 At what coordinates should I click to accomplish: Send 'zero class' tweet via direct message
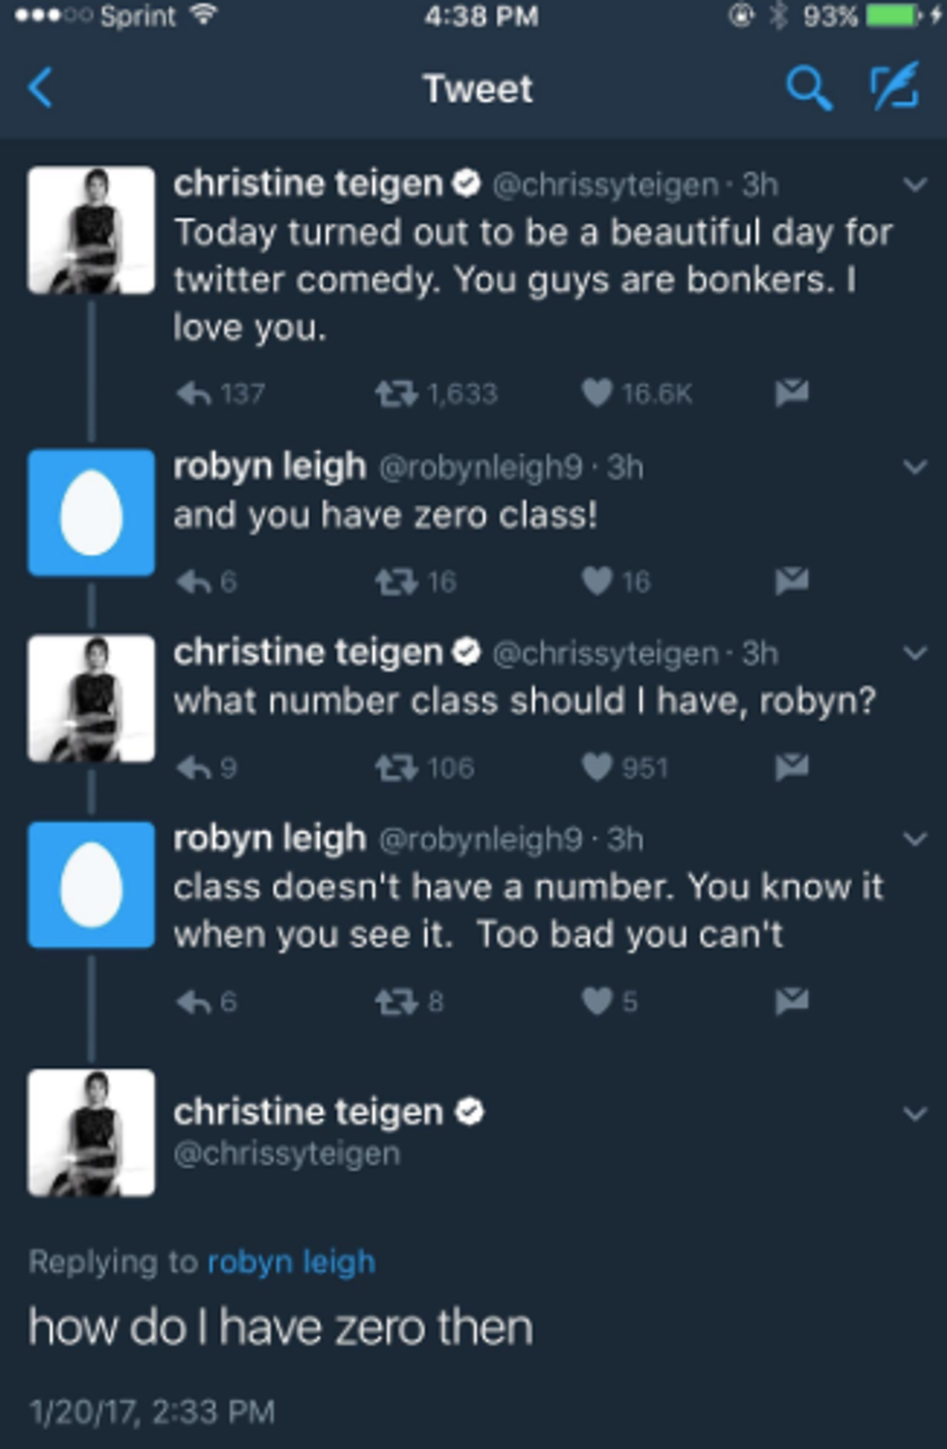click(x=791, y=580)
